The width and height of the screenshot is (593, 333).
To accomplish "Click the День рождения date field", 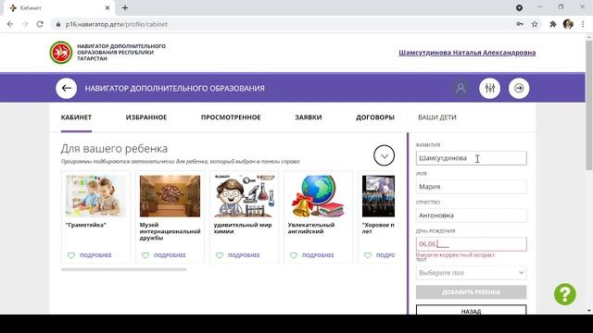I will pyautogui.click(x=472, y=244).
